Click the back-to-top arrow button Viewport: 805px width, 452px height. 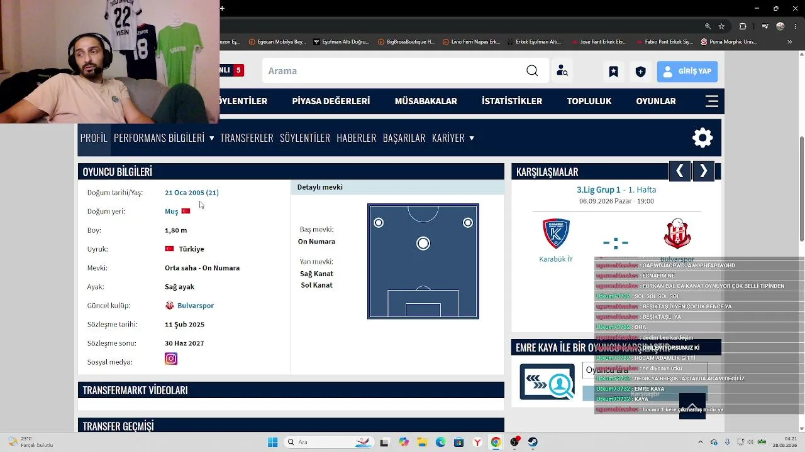click(x=692, y=406)
